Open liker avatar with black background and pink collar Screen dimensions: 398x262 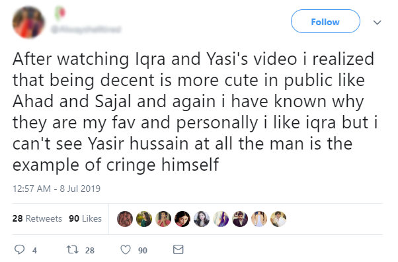182,219
